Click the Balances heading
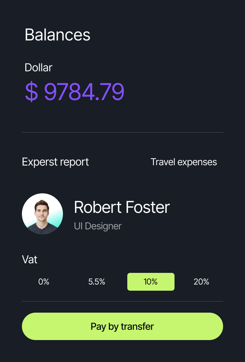 (x=57, y=35)
